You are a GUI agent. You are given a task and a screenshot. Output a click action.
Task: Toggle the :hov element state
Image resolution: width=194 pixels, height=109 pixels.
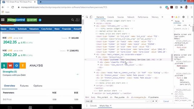179,25
